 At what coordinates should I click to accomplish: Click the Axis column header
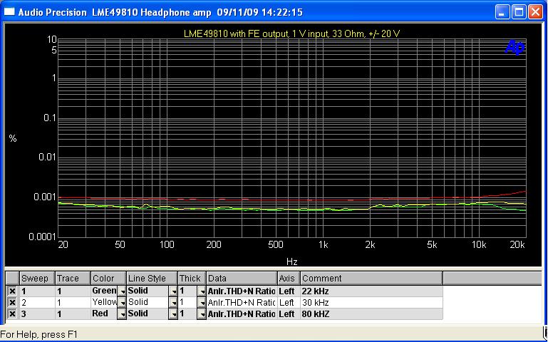click(289, 279)
